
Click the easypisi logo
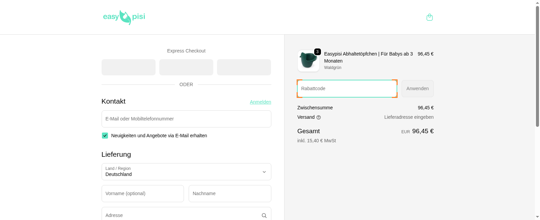point(124,17)
